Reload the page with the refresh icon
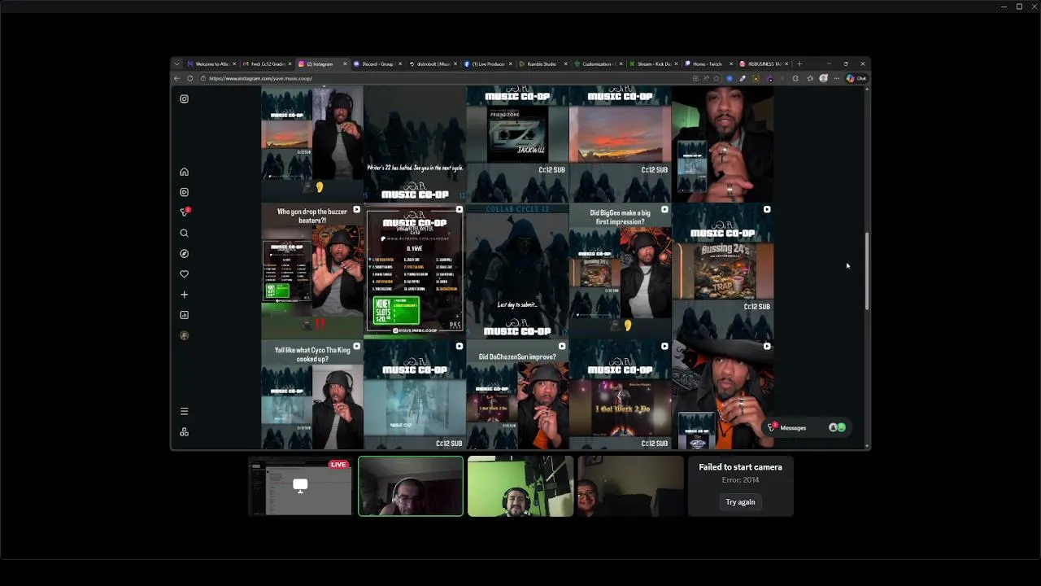 (x=190, y=78)
